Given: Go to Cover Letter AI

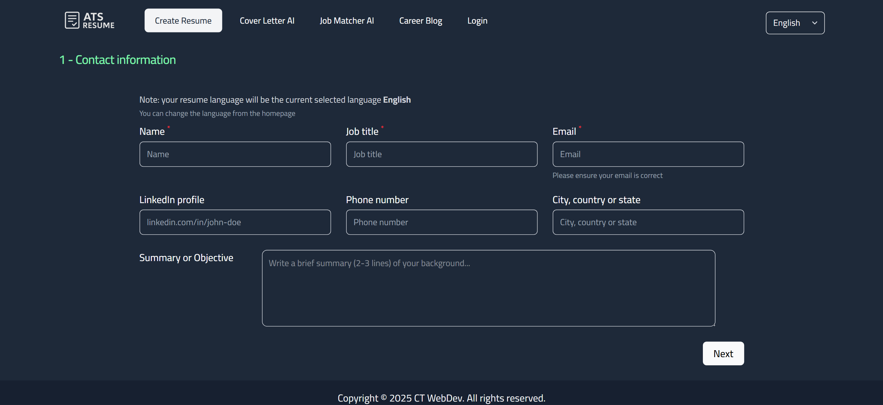Looking at the screenshot, I should [x=267, y=20].
